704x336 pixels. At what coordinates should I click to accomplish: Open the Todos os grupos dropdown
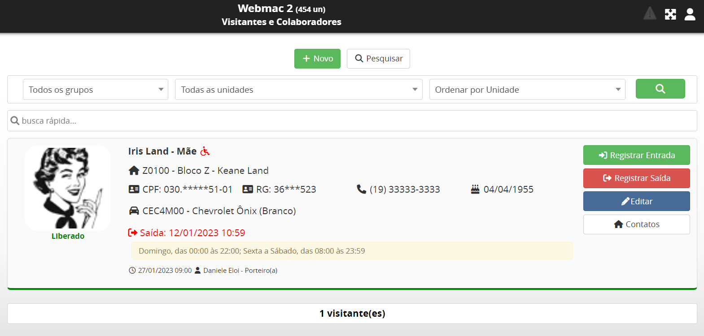pos(96,90)
